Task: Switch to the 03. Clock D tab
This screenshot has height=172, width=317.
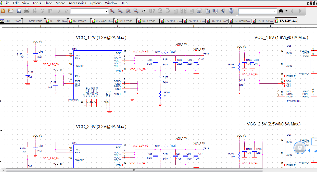Action: 103,21
